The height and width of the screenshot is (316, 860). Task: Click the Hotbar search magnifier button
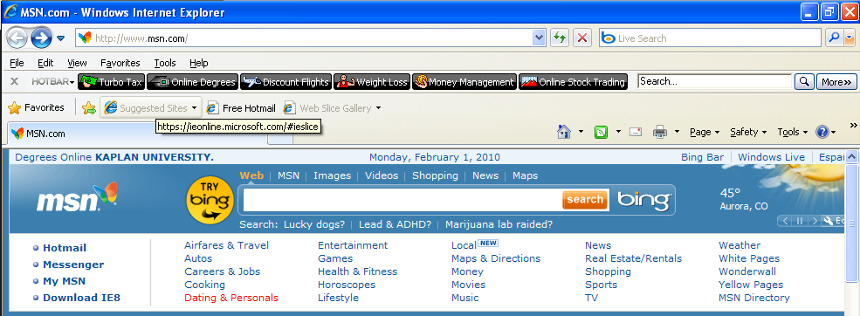[x=804, y=82]
